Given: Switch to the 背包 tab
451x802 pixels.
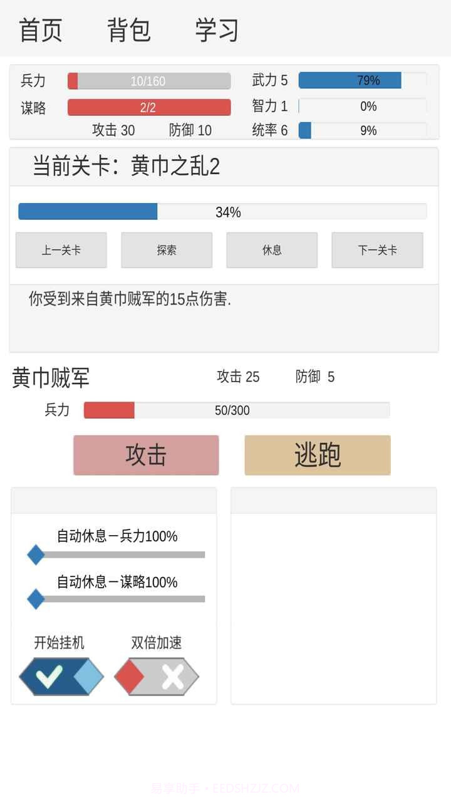Looking at the screenshot, I should (128, 29).
